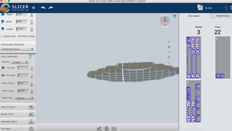Open the Relief Type Square dropdown
The image size is (232, 131).
[25, 98]
